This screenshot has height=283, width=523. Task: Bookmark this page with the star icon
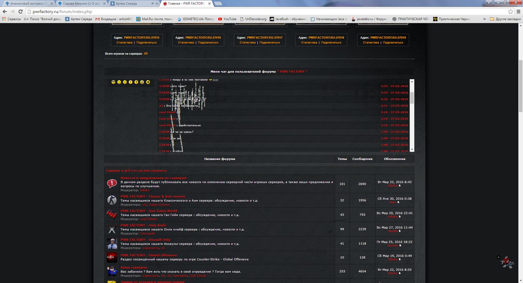point(510,11)
